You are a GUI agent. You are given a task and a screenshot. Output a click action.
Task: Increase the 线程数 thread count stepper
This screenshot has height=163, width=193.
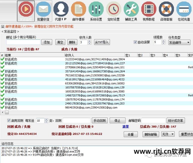coord(164,41)
